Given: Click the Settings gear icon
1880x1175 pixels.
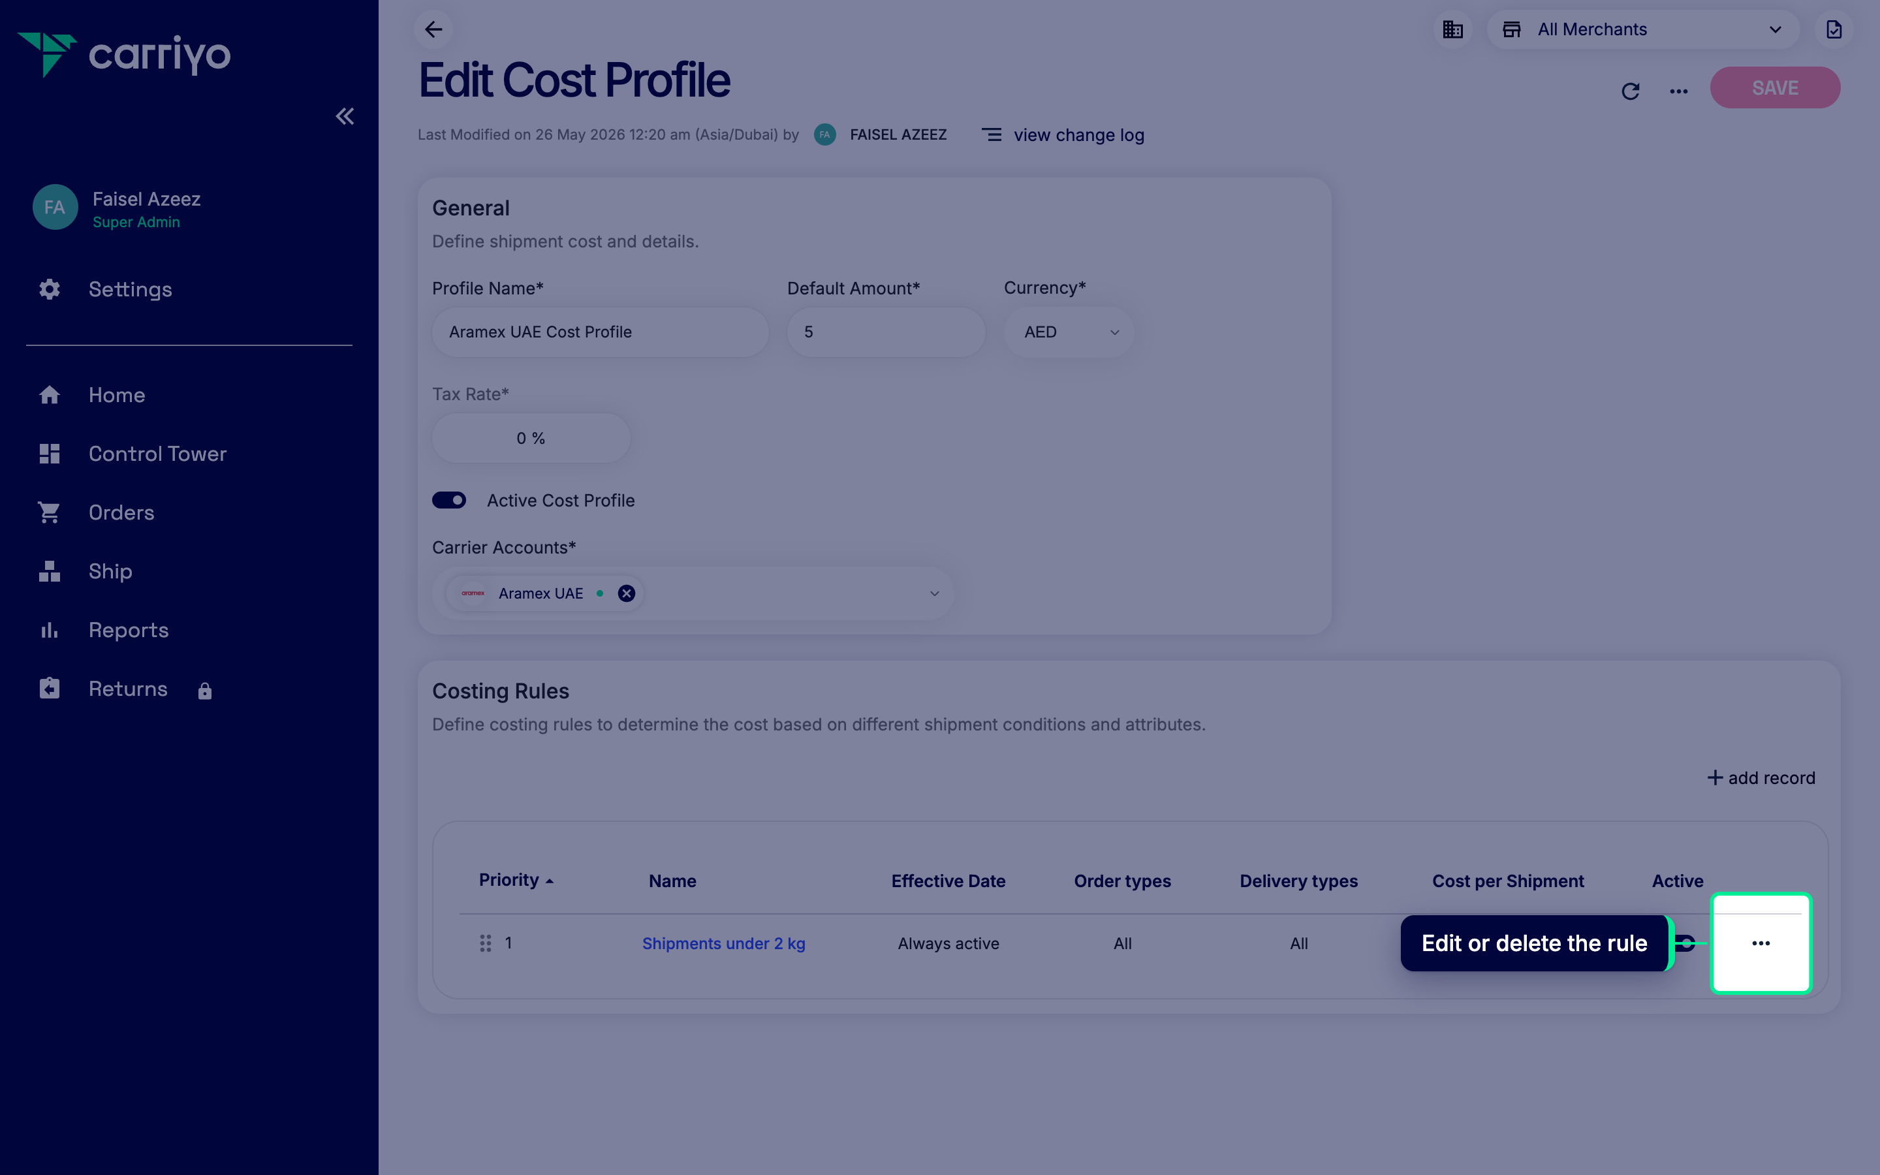Looking at the screenshot, I should tap(50, 289).
